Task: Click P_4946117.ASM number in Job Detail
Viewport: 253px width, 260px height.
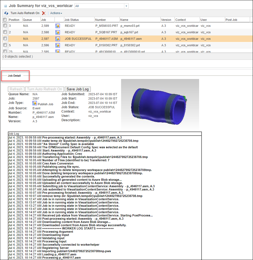Action: 44,113
